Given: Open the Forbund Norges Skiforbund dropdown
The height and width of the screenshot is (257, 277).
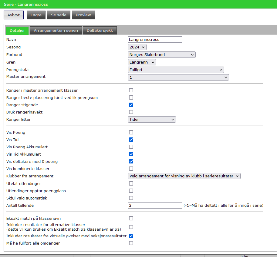Looking at the screenshot, I should 162,55.
